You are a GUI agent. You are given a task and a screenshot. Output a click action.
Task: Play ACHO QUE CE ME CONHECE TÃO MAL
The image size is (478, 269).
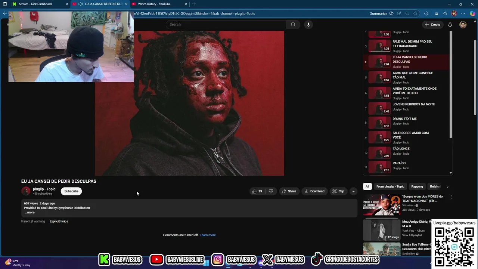(x=407, y=77)
